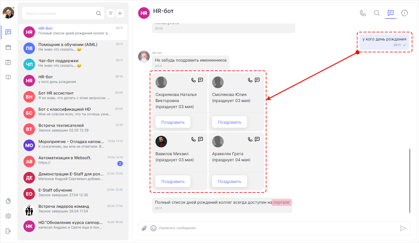The height and width of the screenshot is (243, 419).
Task: Open the calendar section in the sidebar
Action: coord(8,48)
